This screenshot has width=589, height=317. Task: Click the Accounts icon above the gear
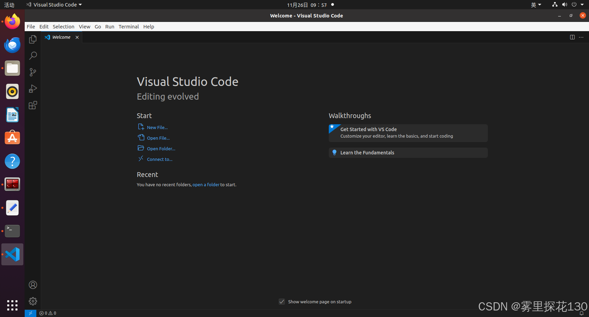coord(33,284)
